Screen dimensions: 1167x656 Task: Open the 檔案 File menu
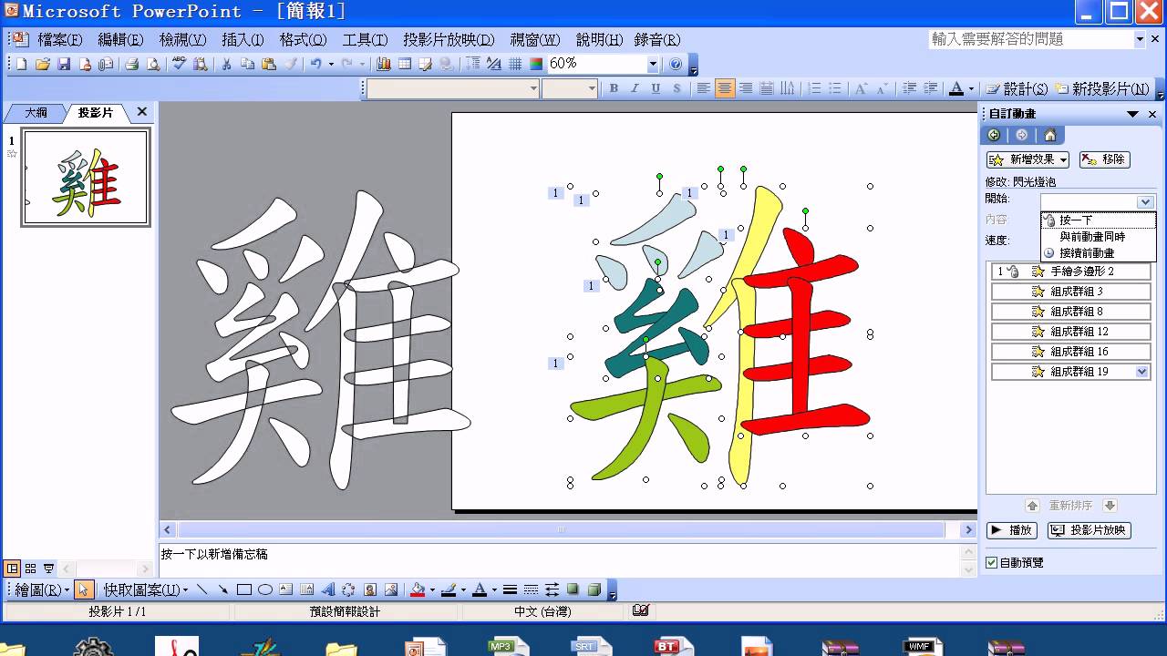tap(60, 40)
